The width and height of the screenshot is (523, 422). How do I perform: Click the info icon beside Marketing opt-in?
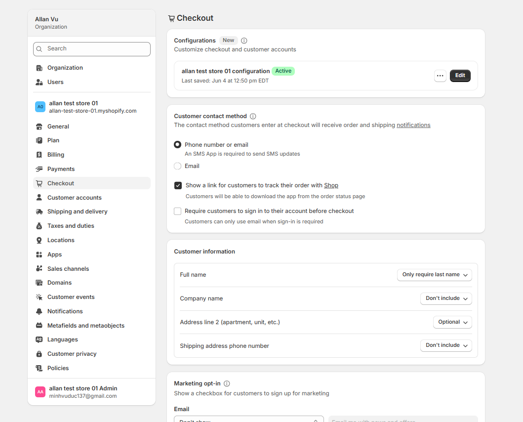227,383
